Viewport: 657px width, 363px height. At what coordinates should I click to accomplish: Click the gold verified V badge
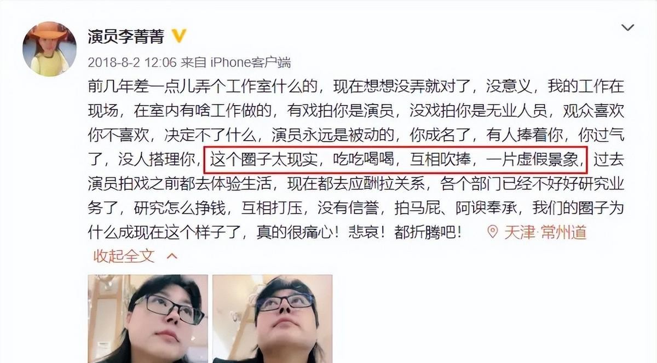pos(179,36)
